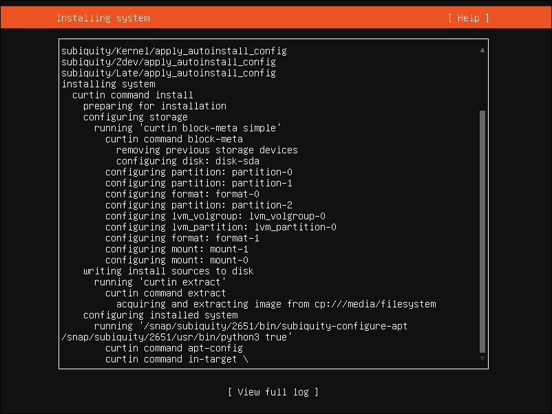Click the "curtin command apt-config" line
The height and width of the screenshot is (414, 552).
point(173,348)
